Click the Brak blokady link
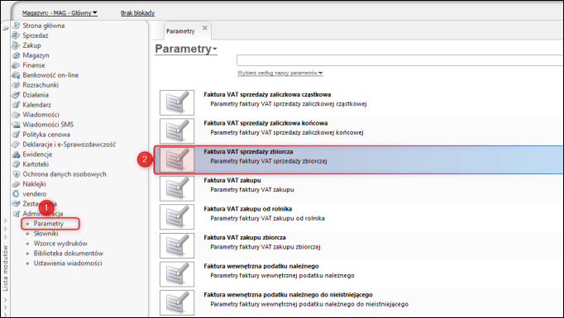 pos(138,13)
